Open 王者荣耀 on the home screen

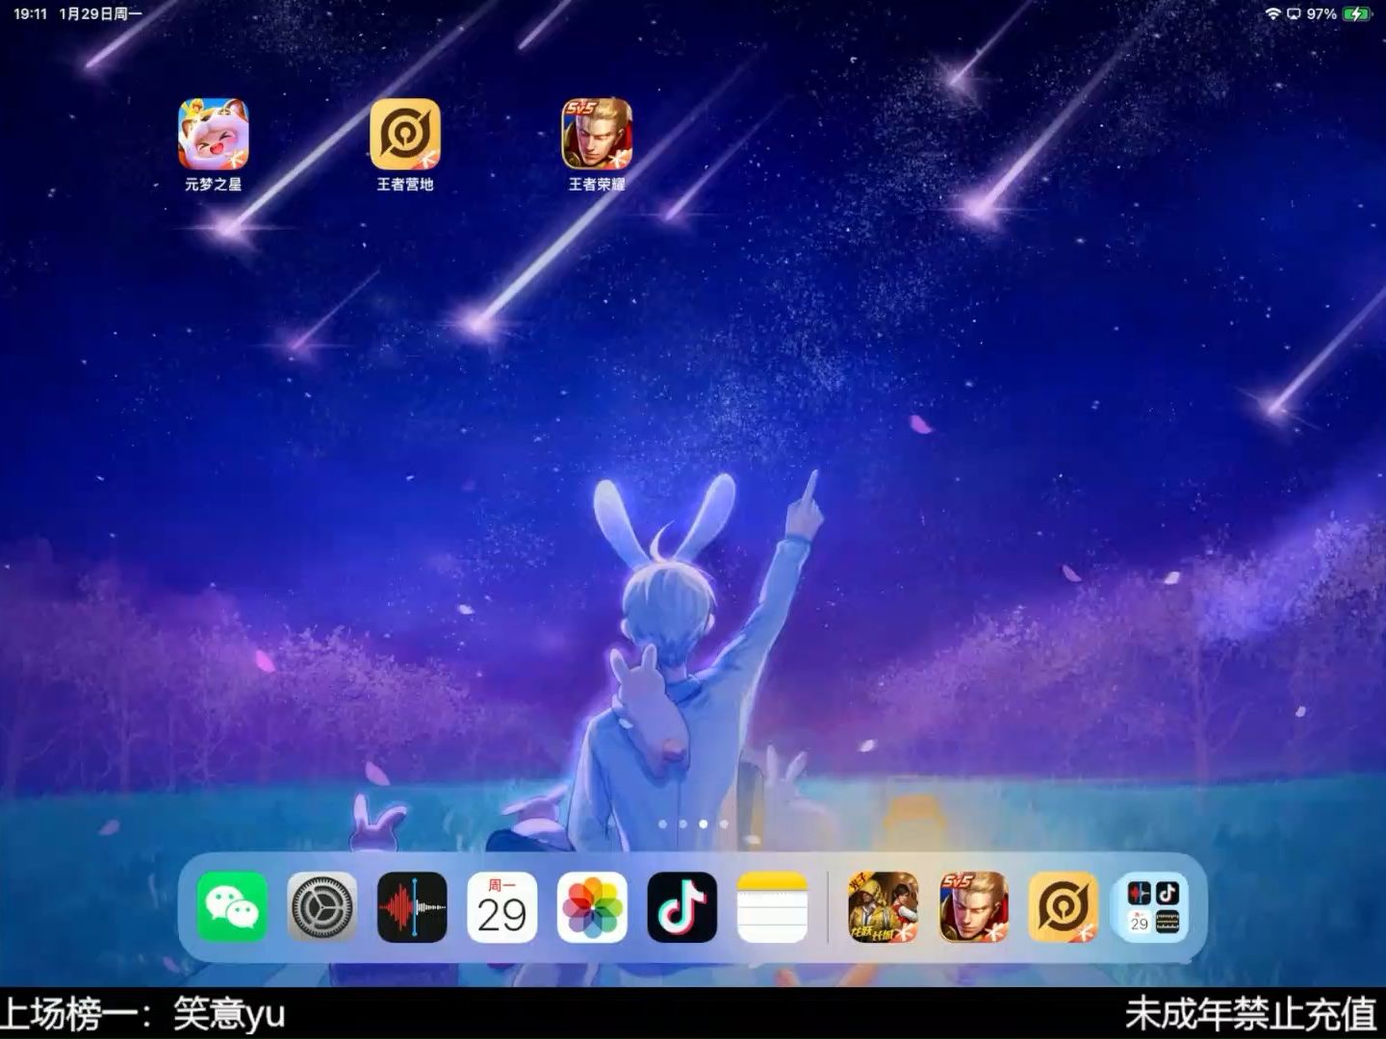597,134
